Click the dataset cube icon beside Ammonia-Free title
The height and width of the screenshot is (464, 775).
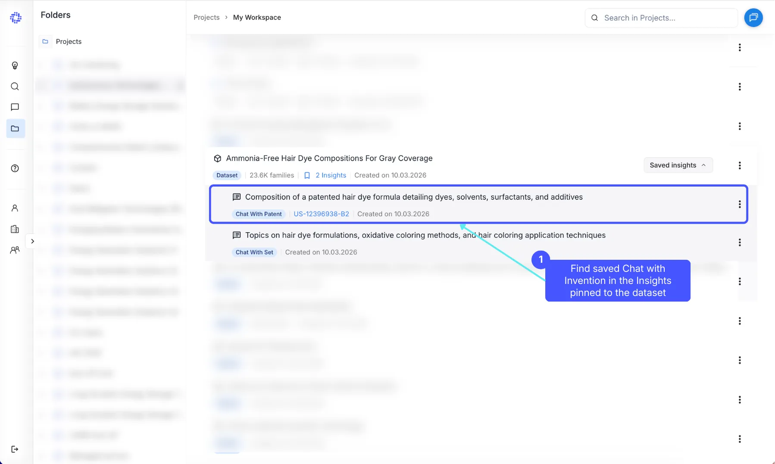tap(218, 159)
